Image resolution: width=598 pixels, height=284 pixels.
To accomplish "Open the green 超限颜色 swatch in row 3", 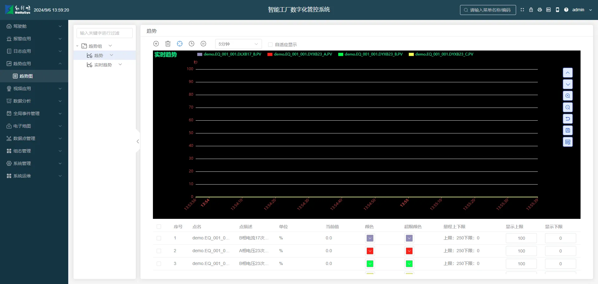I will click(409, 264).
